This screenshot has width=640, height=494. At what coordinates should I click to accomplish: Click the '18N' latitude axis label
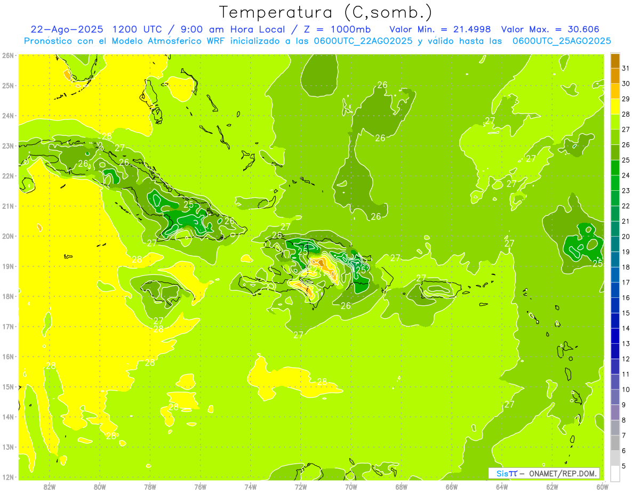pos(8,296)
